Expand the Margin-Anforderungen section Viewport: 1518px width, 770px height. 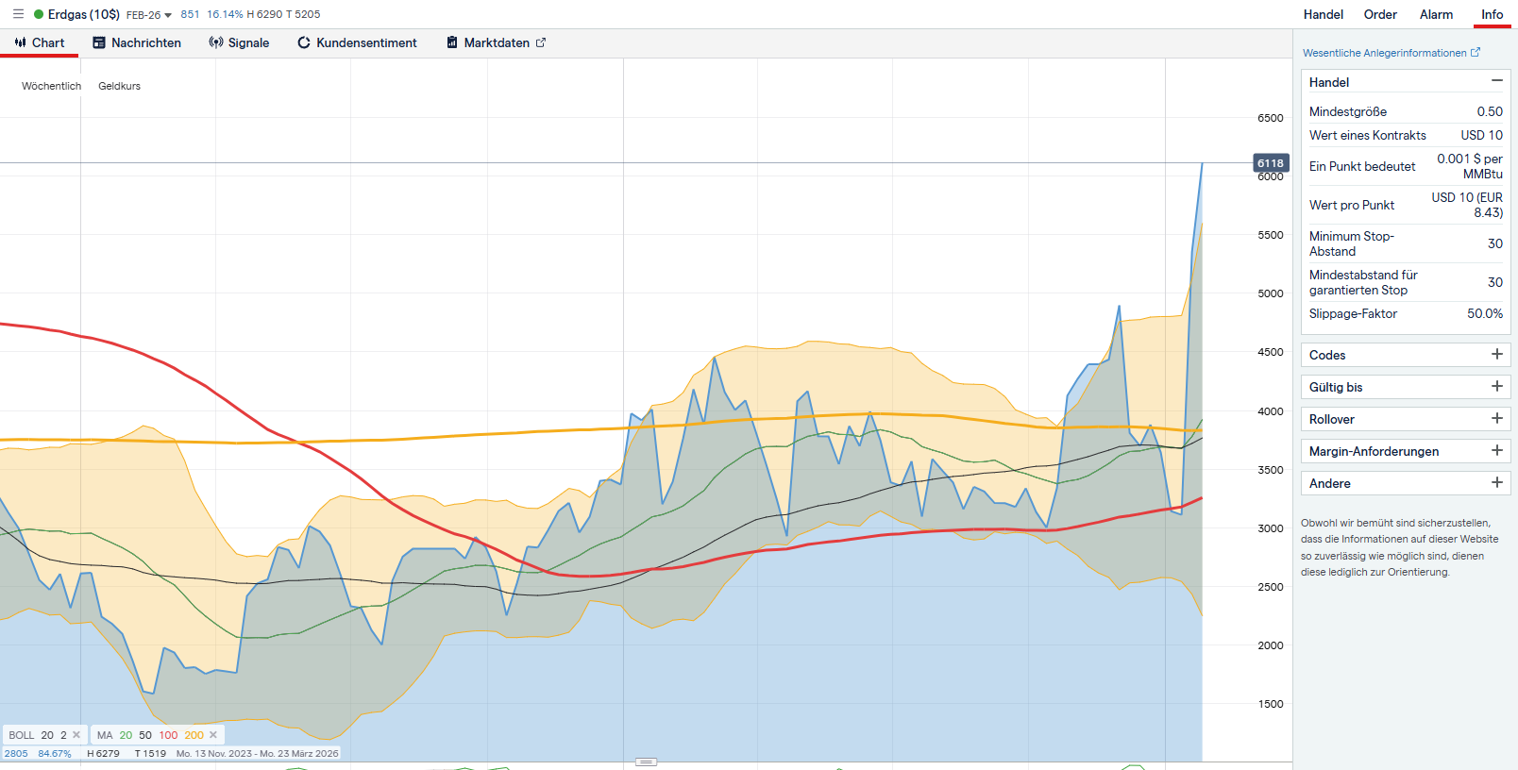(x=1406, y=451)
